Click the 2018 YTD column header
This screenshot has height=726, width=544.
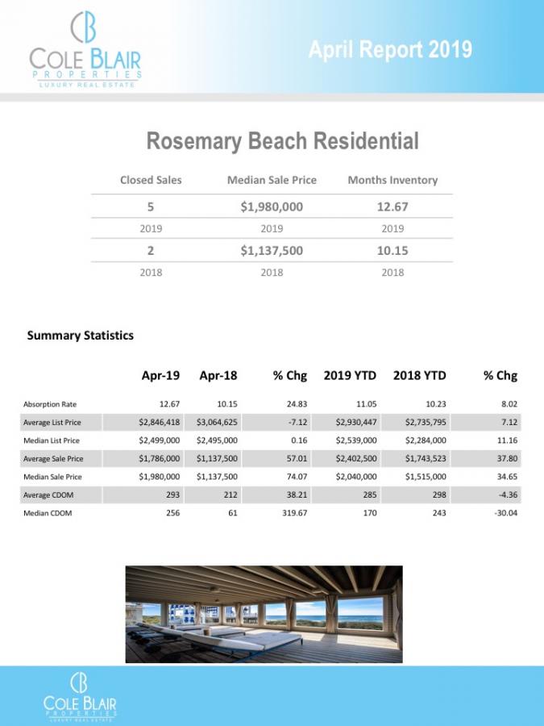420,375
